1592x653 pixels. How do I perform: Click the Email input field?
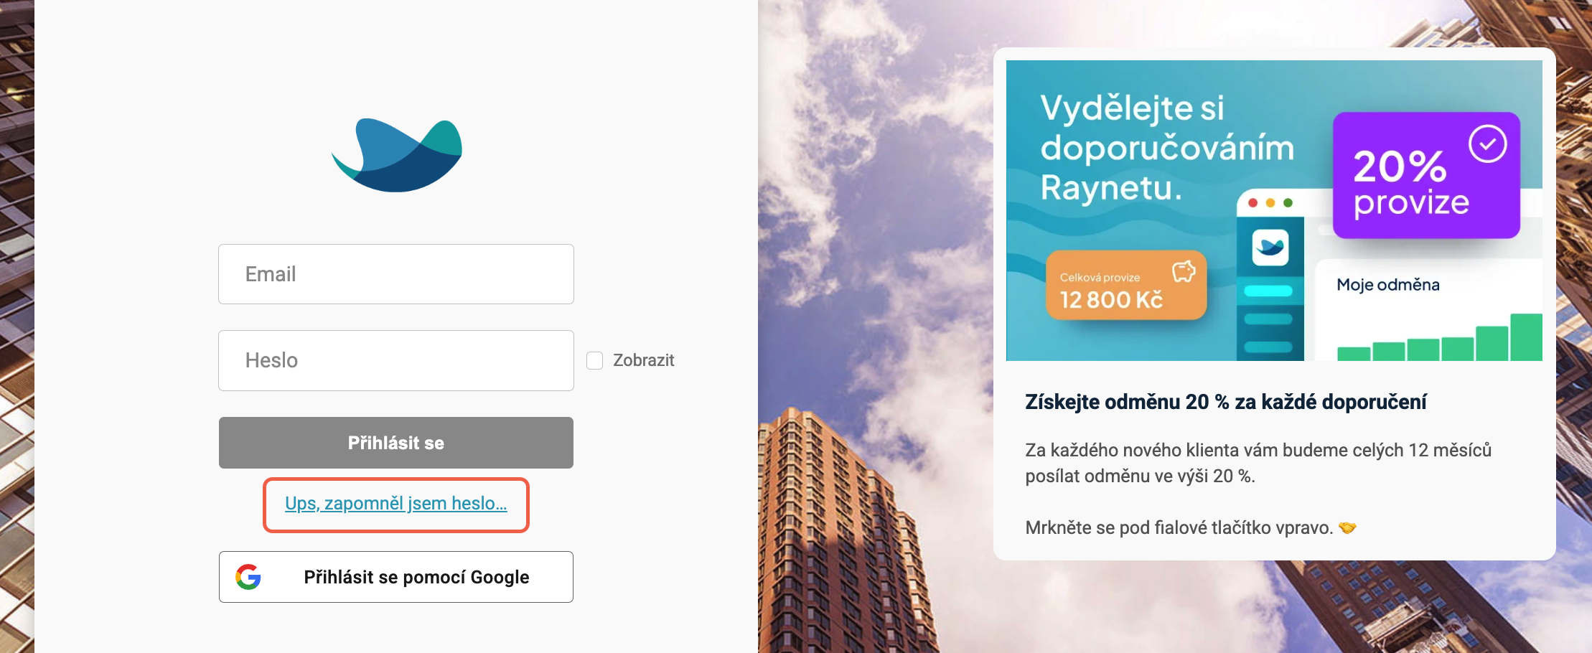point(396,274)
